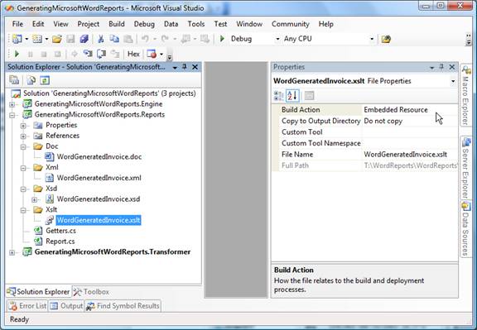Image resolution: width=477 pixels, height=330 pixels.
Task: Open the Debug menu
Action: [144, 24]
